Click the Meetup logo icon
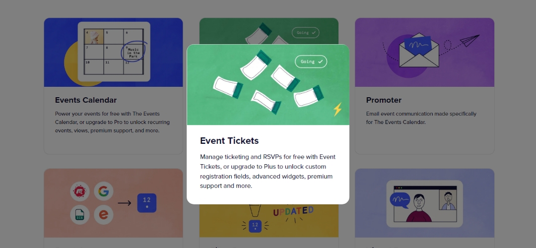Viewport: 536px width, 248px height. pos(80,191)
